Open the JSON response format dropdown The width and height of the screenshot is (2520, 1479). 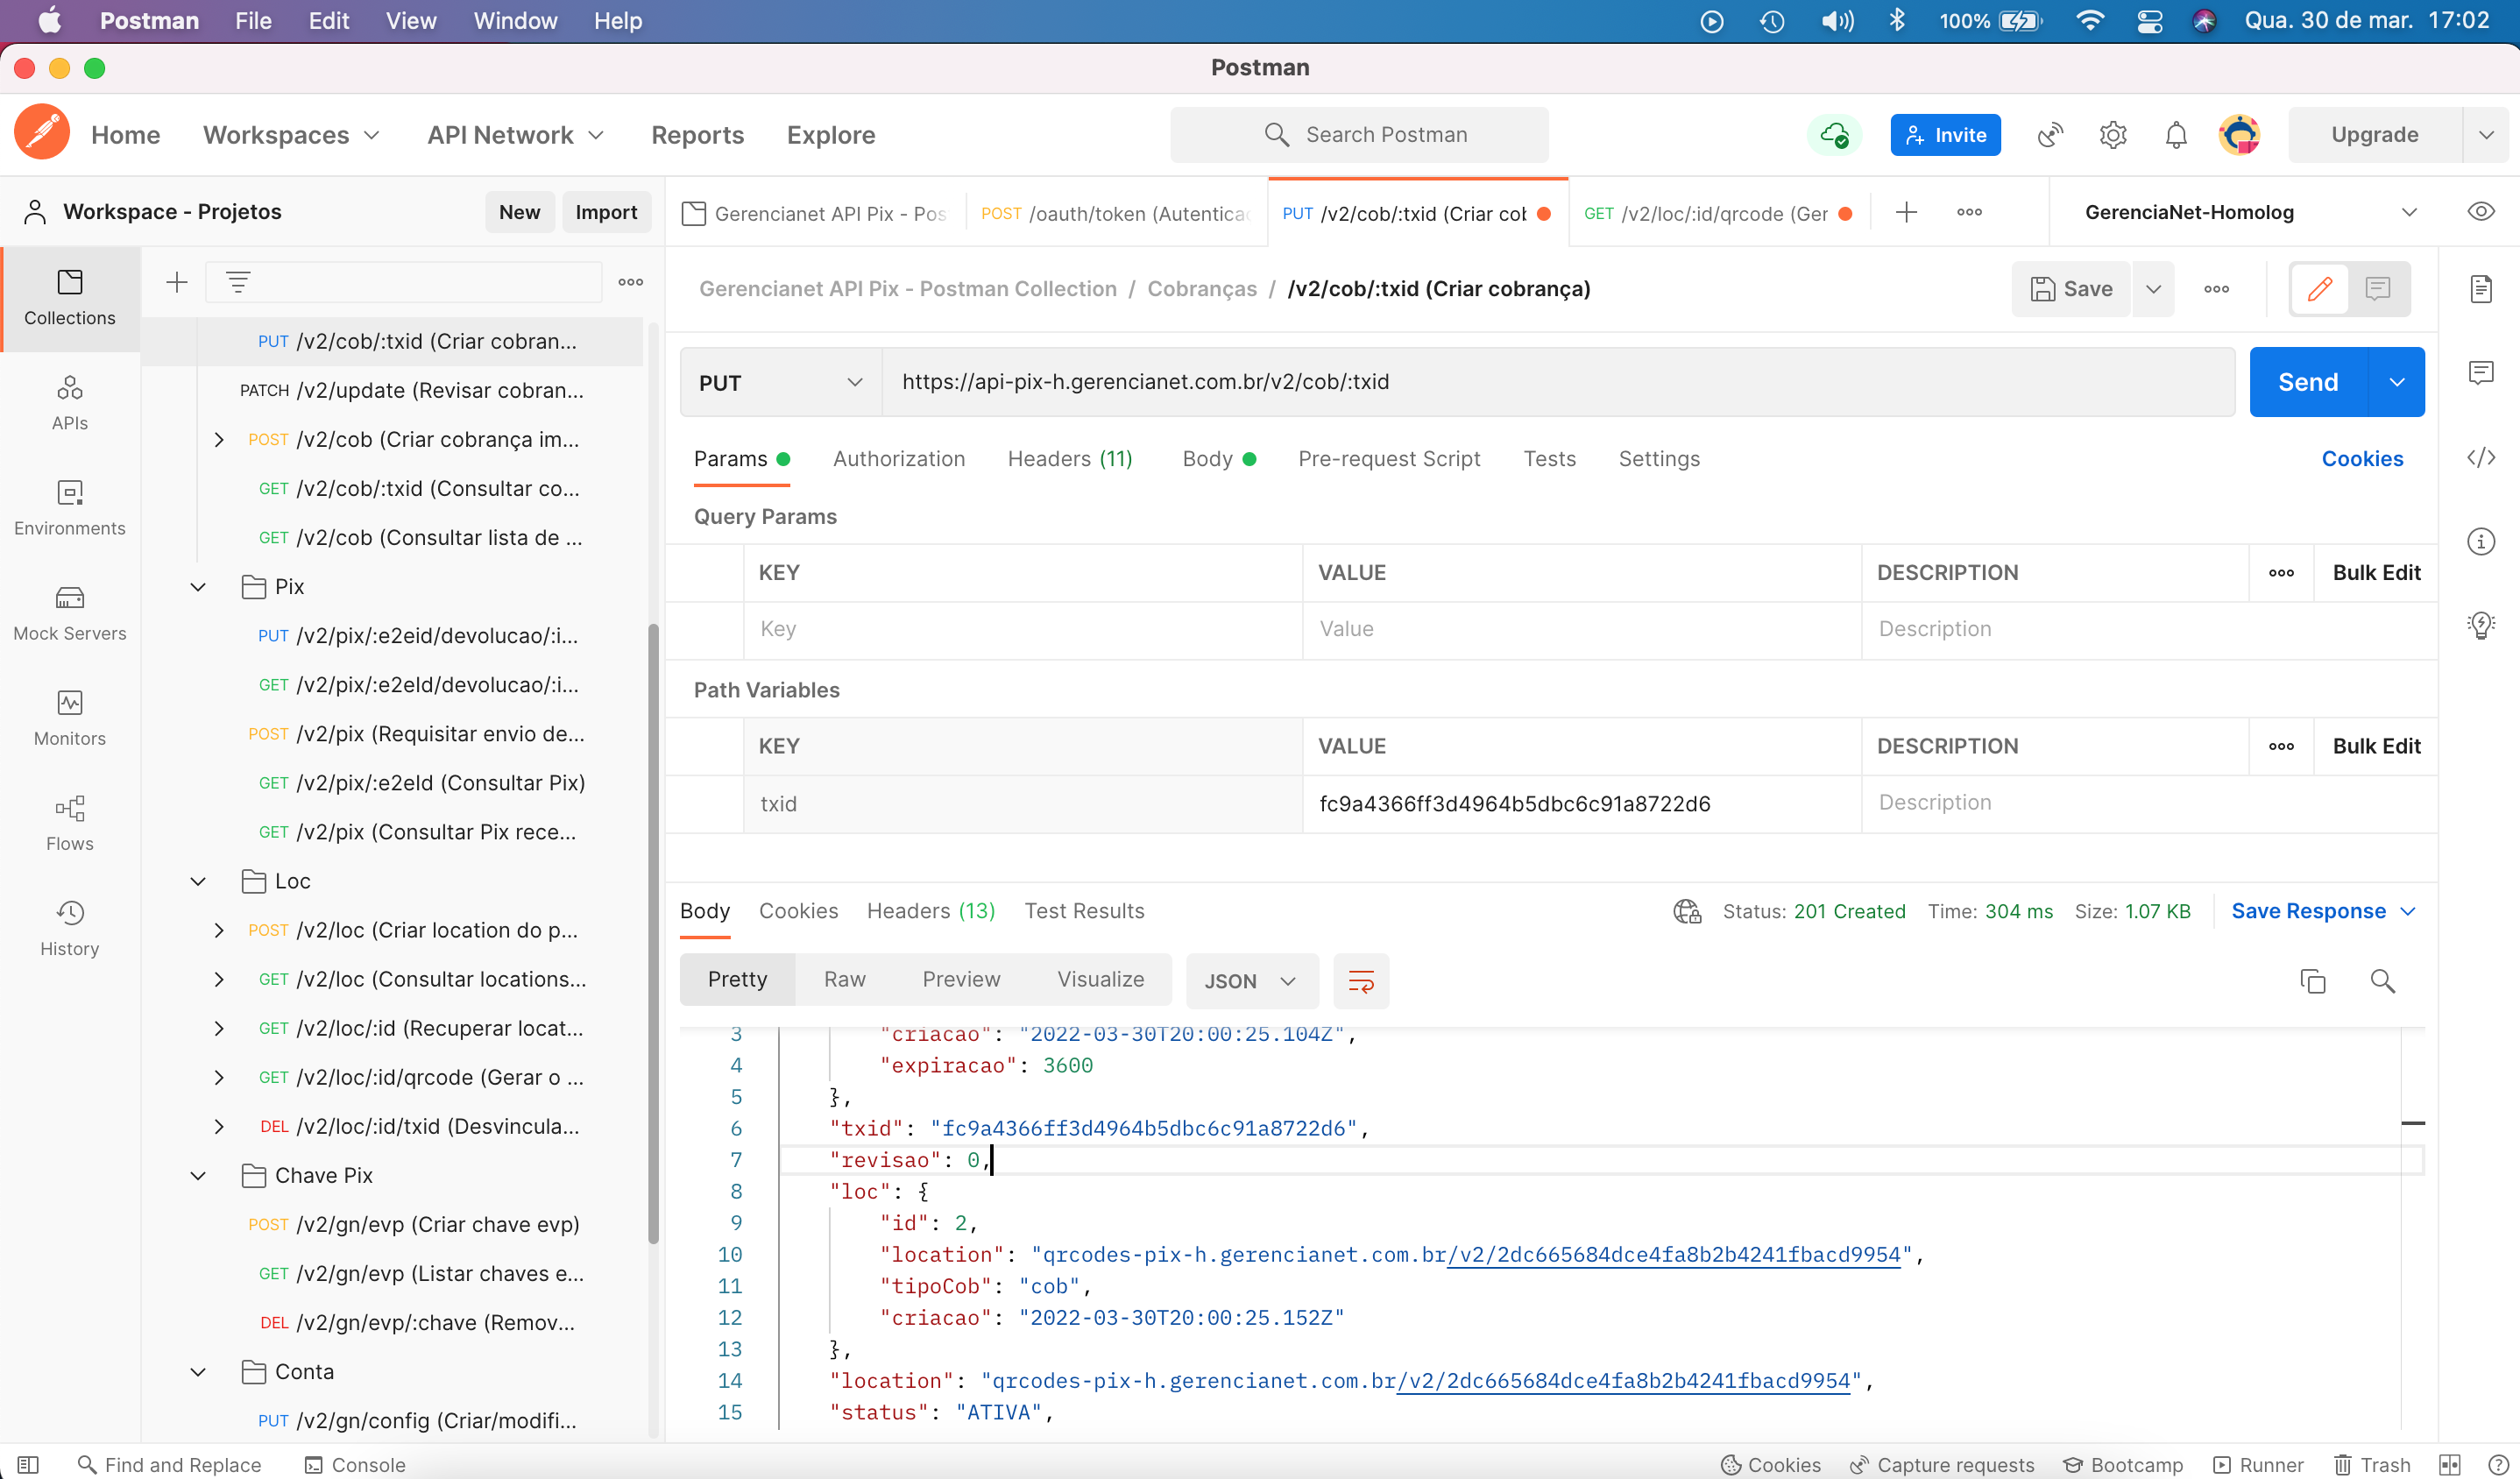(x=1251, y=981)
